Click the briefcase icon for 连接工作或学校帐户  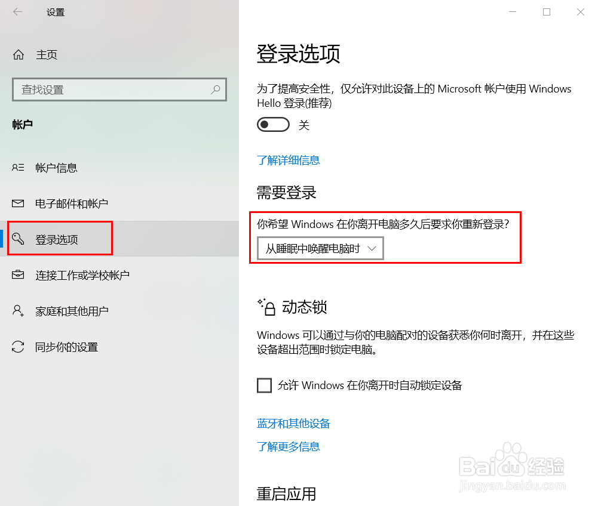click(x=18, y=274)
